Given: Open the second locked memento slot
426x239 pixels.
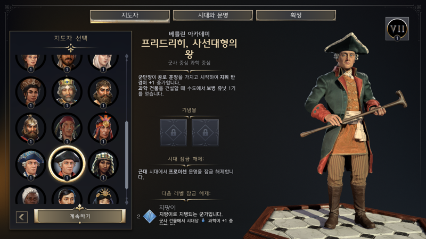Looking at the screenshot, I should tap(205, 133).
